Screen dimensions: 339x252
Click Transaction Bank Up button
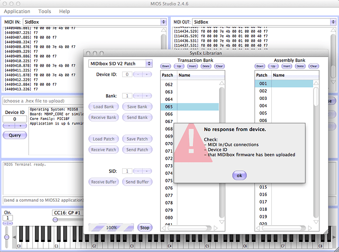(179, 66)
